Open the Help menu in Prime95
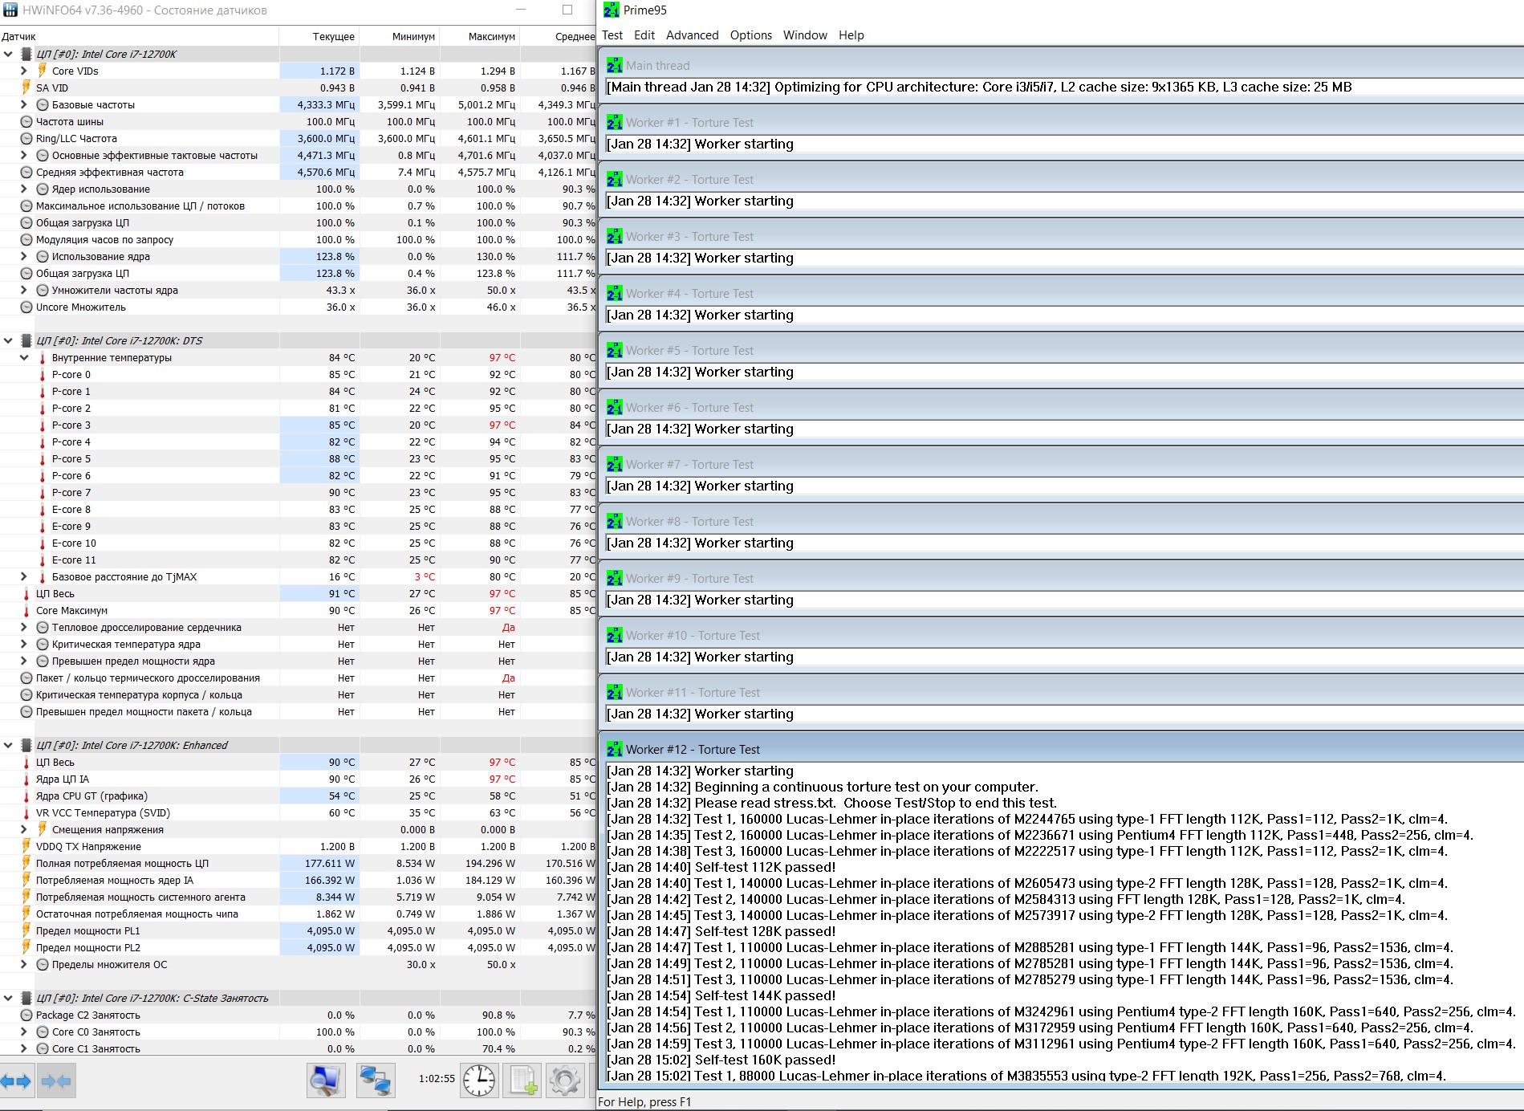The width and height of the screenshot is (1524, 1111). click(851, 35)
